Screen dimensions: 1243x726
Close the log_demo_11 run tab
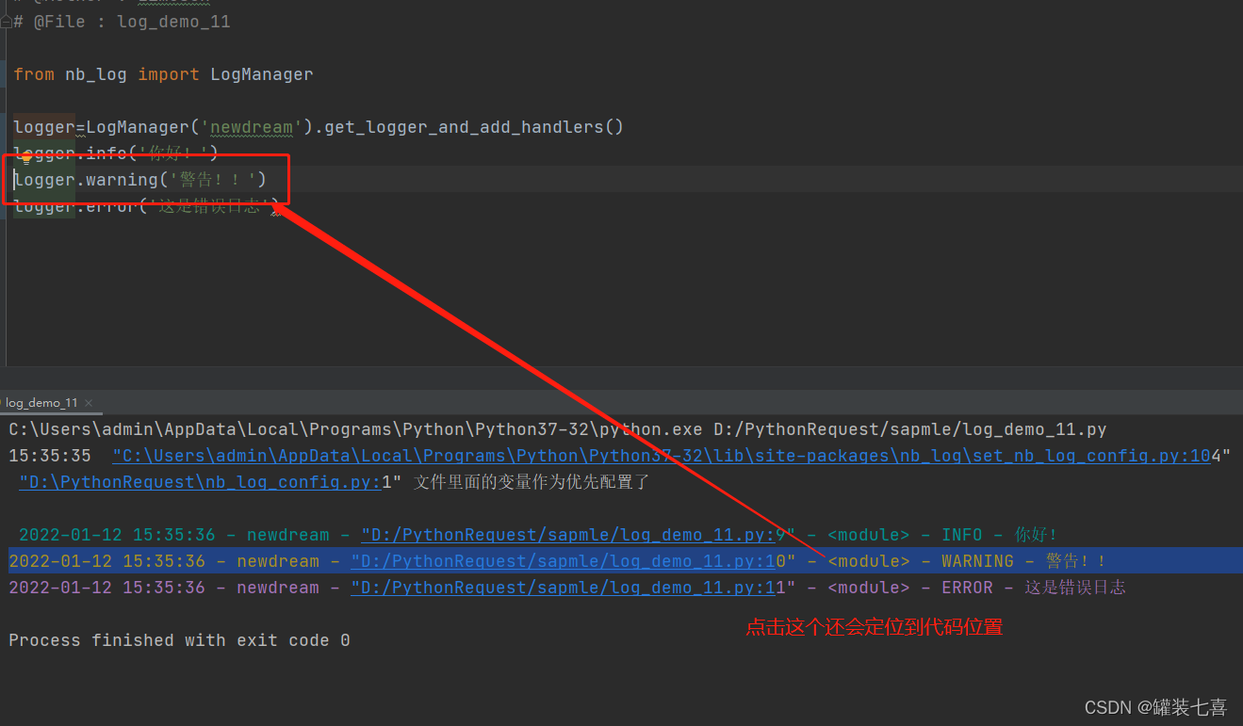(90, 403)
